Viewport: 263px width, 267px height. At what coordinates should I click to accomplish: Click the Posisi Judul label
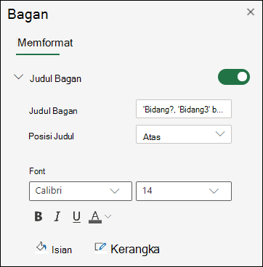tap(51, 136)
